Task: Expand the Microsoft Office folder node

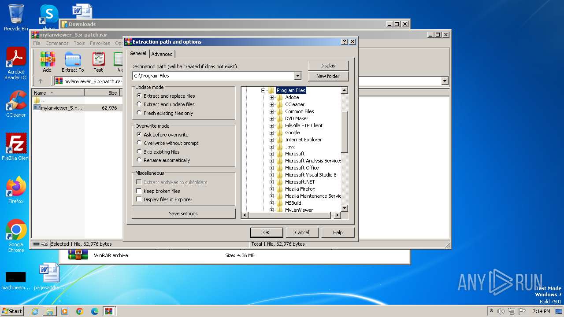Action: pos(272,168)
